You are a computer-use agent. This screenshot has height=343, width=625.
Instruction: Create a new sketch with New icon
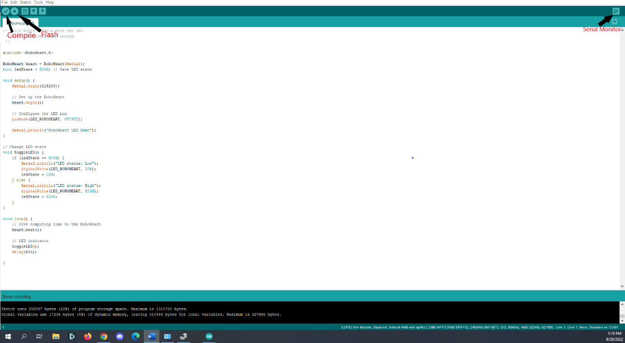pyautogui.click(x=25, y=11)
